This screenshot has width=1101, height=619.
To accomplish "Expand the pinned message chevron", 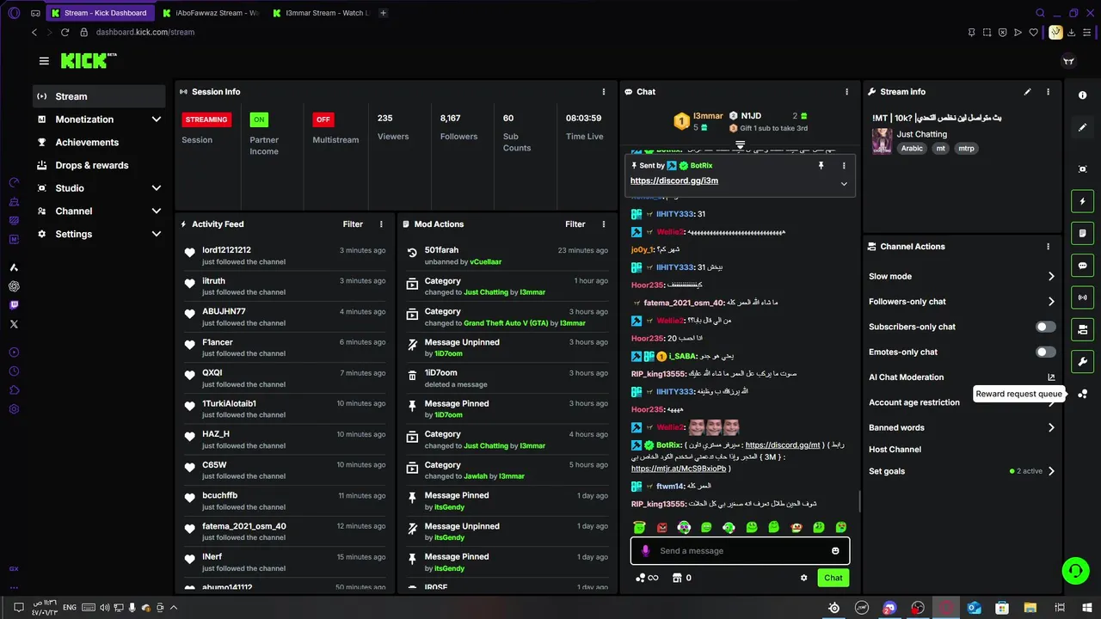I will 844,184.
